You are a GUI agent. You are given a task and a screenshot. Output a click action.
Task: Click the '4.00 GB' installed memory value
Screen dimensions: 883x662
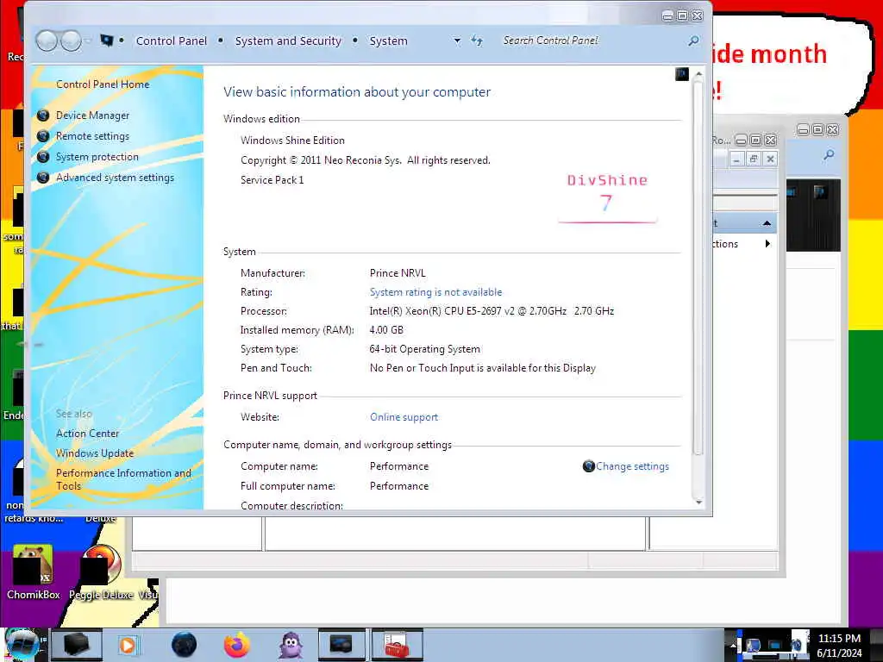click(x=386, y=330)
